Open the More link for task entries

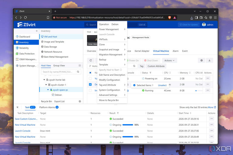tap(212, 107)
